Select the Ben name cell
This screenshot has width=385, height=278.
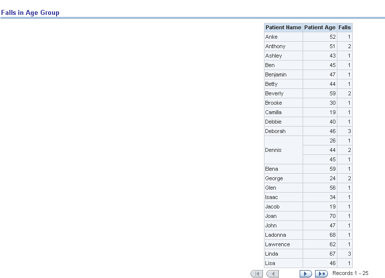coord(283,65)
